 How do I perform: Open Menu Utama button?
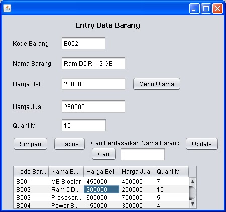pyautogui.click(x=157, y=84)
